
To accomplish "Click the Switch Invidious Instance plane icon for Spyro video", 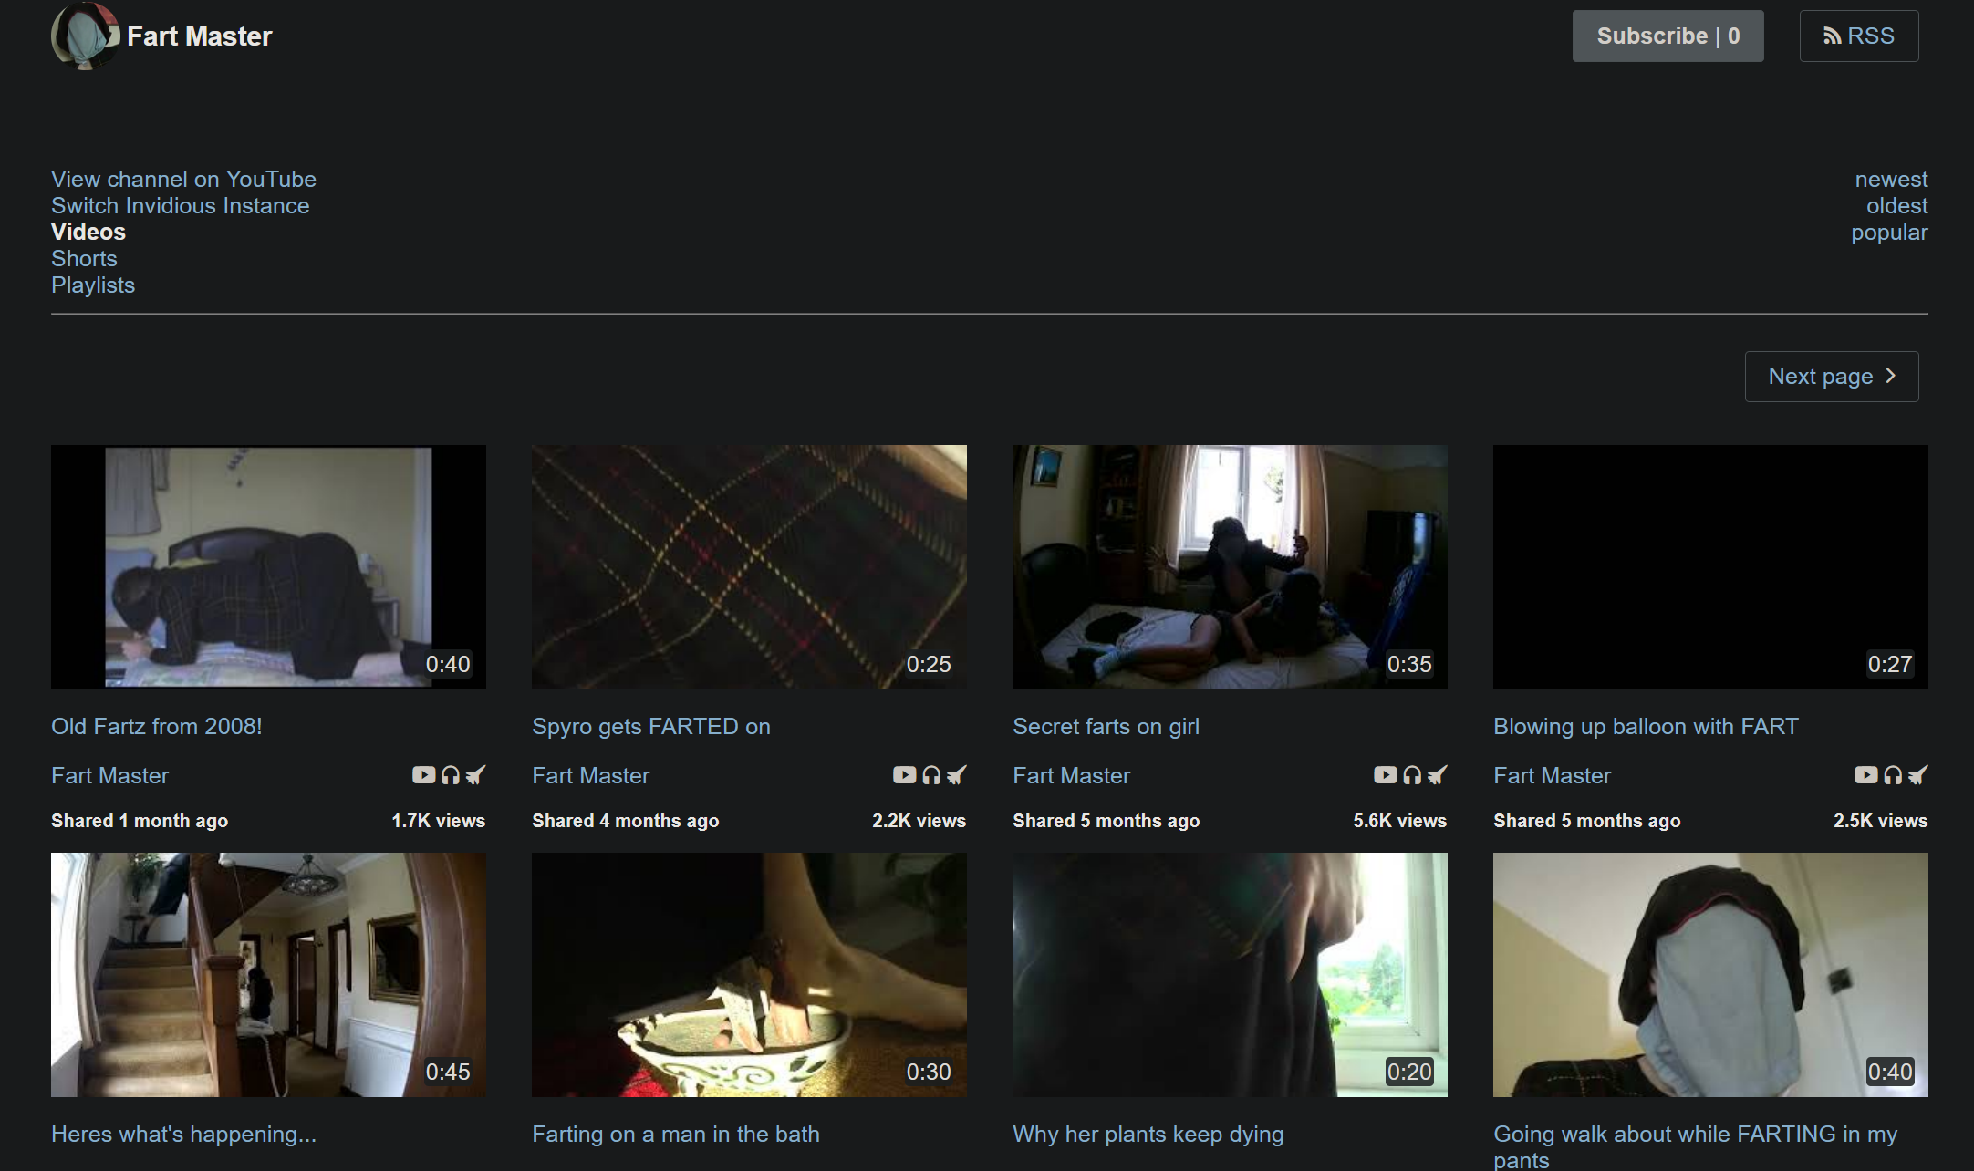I will tap(956, 775).
